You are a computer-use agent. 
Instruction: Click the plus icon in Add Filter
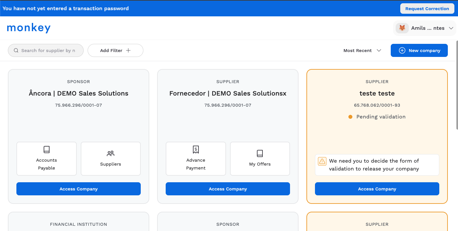click(x=128, y=50)
